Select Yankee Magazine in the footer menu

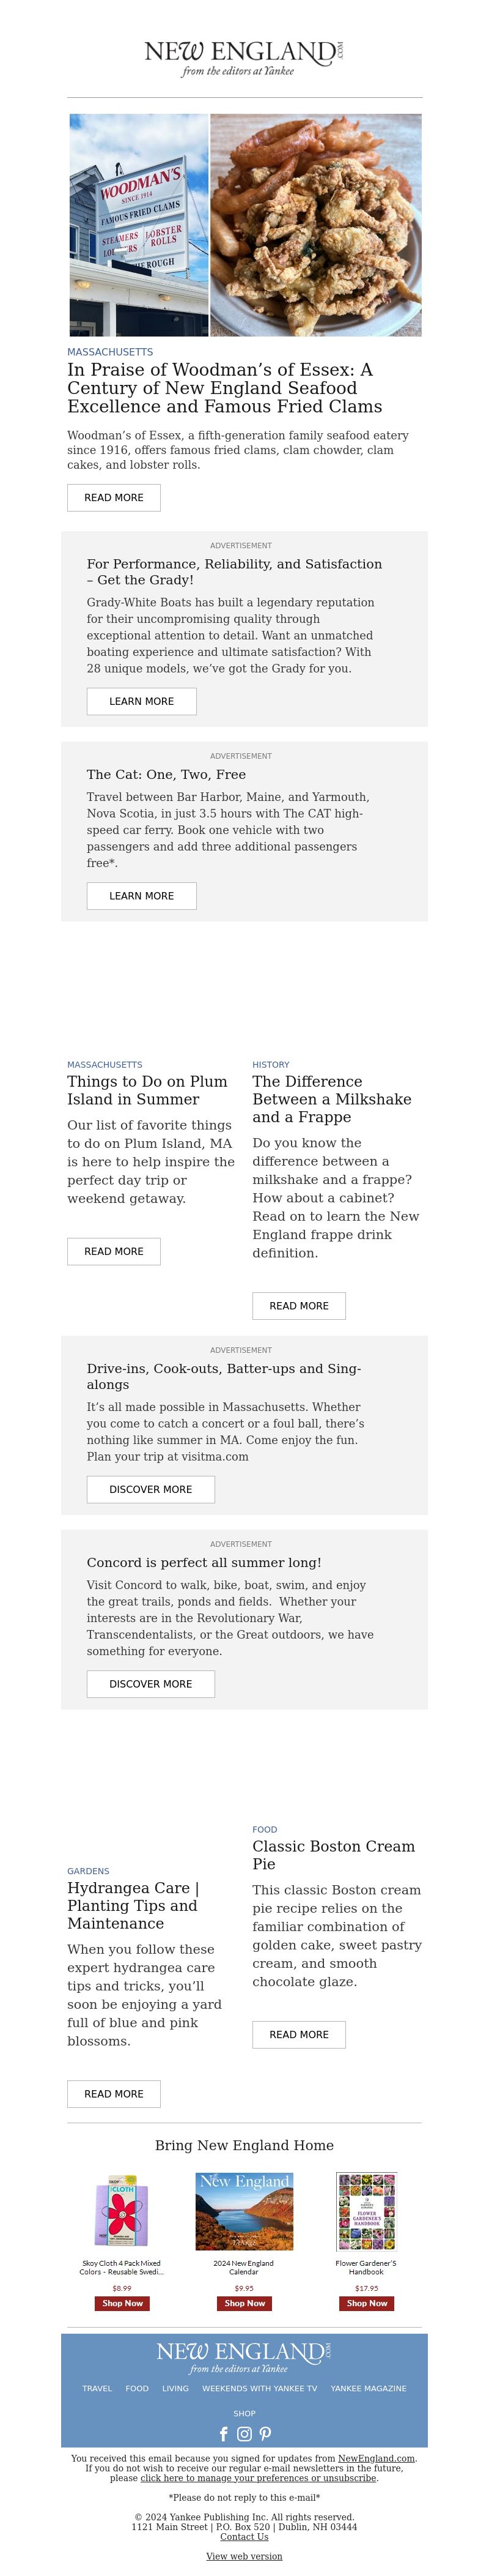(368, 2389)
